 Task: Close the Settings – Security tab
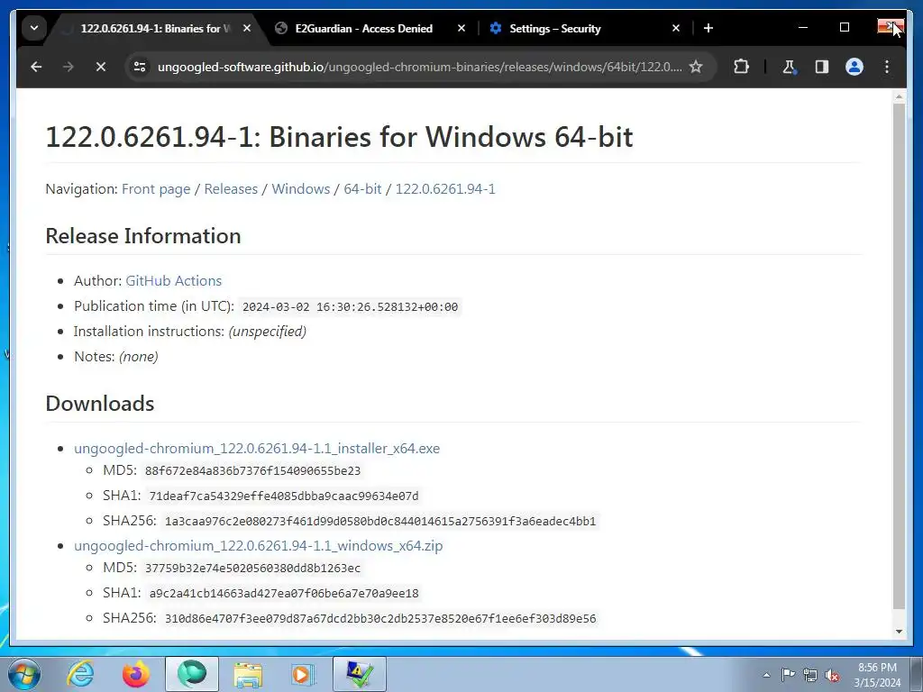click(x=676, y=28)
